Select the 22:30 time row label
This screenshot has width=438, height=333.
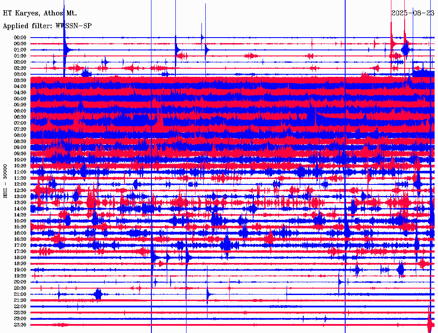click(20, 313)
